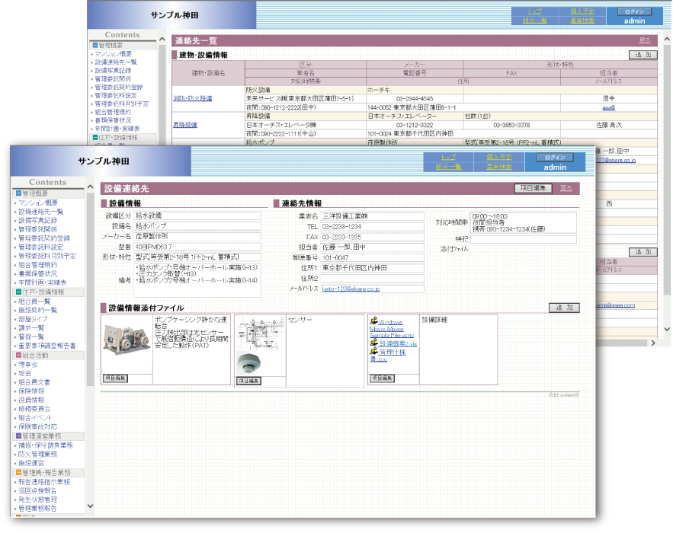
Task: Collapse 住戸・設備情報 section in front window sidebar
Action: pos(19,292)
